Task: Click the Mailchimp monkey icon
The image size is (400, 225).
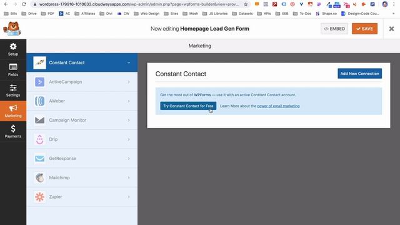Action: click(x=39, y=177)
